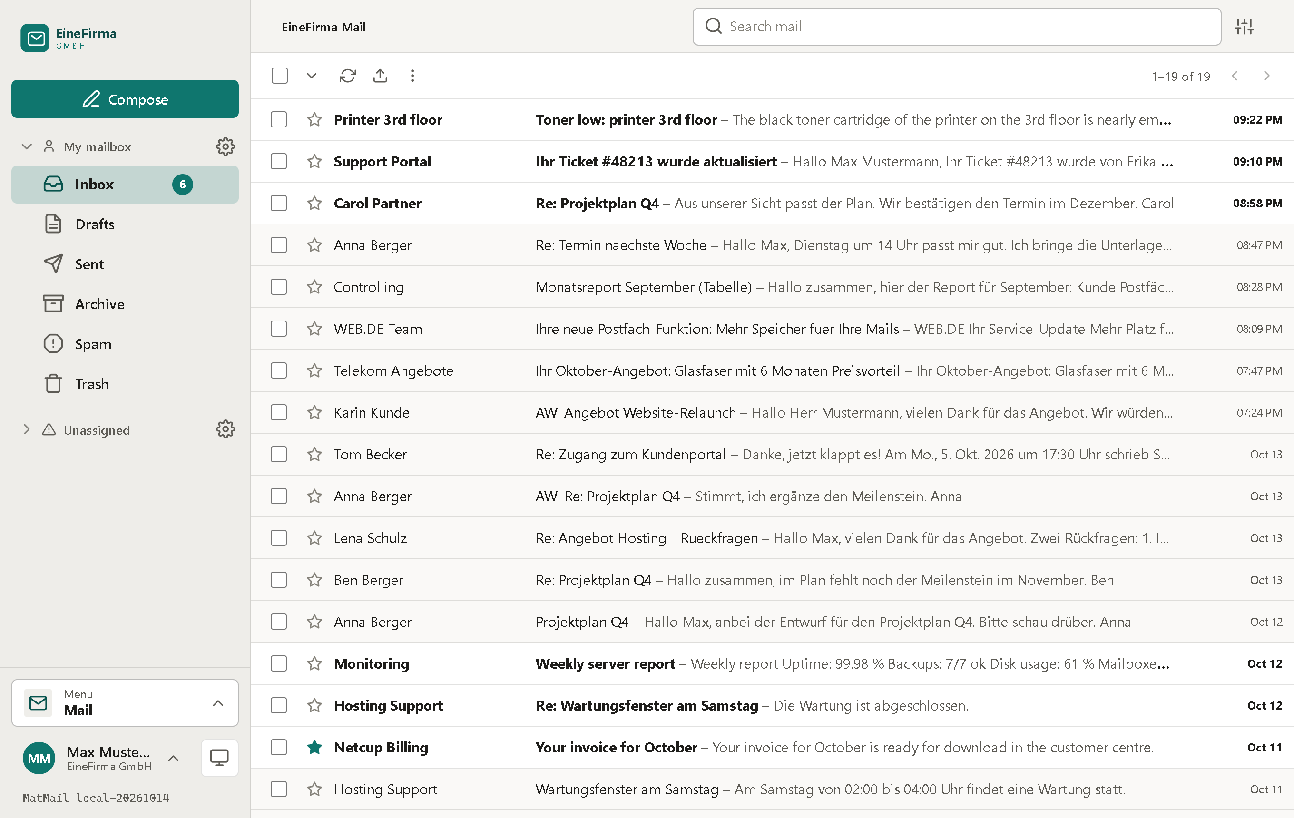The height and width of the screenshot is (818, 1294).
Task: Tick the select-all checkbox
Action: [x=279, y=76]
